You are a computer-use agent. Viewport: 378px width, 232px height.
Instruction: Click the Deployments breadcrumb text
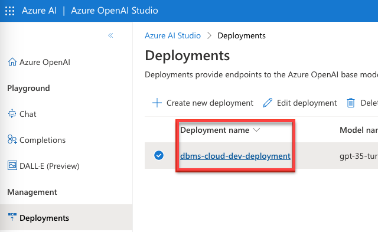click(242, 35)
